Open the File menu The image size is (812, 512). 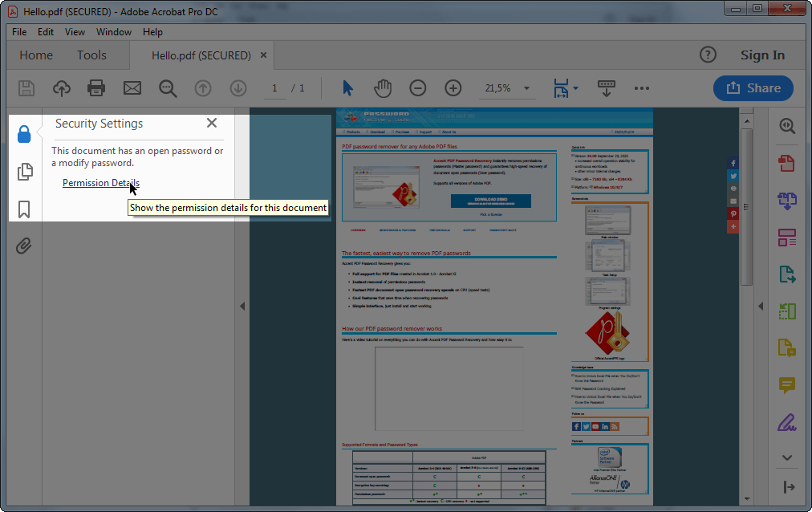pos(19,32)
